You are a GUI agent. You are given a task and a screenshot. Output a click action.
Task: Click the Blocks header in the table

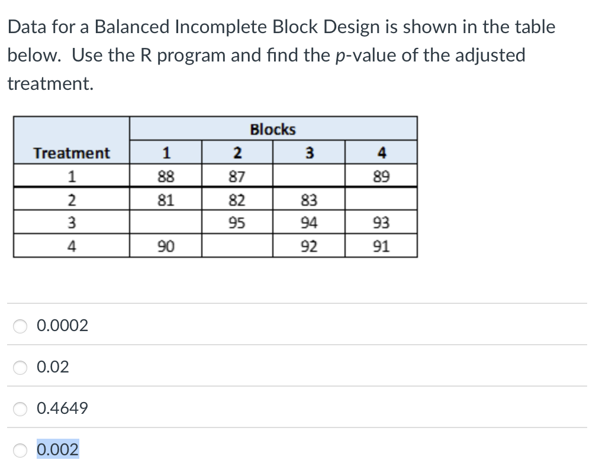pos(273,129)
